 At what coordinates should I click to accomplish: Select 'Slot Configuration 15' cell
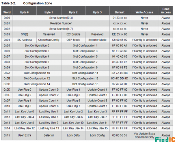point(85,84)
